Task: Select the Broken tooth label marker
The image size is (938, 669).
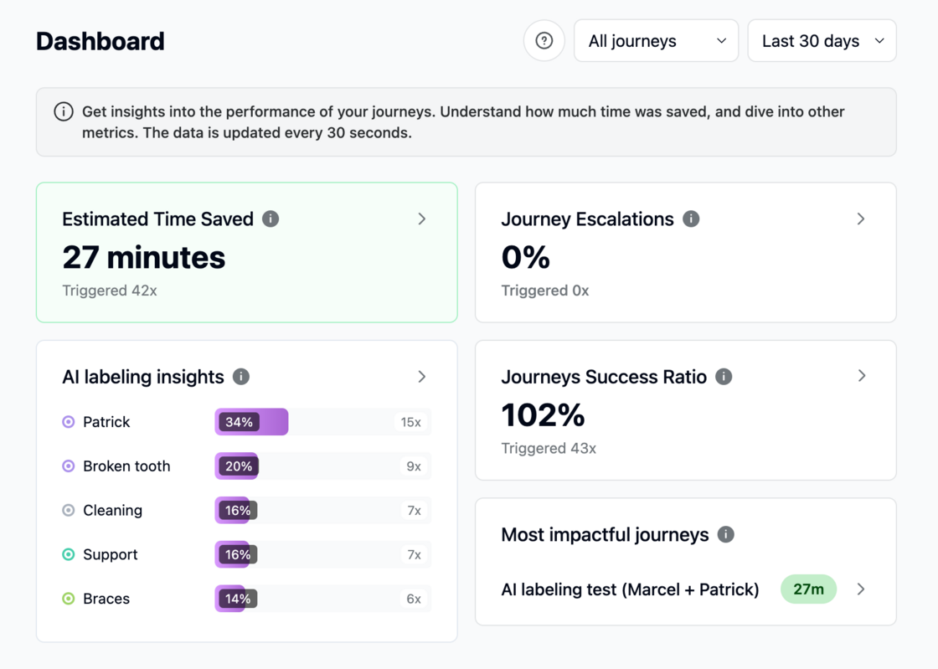Action: coord(69,466)
